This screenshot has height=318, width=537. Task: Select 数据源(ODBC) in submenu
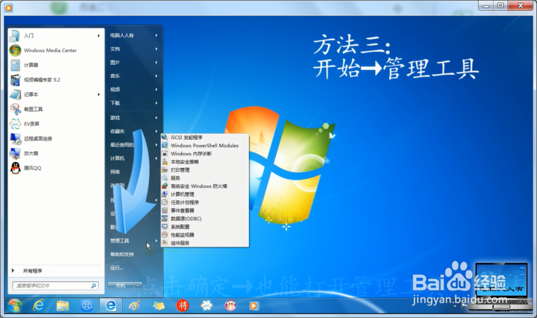205,219
